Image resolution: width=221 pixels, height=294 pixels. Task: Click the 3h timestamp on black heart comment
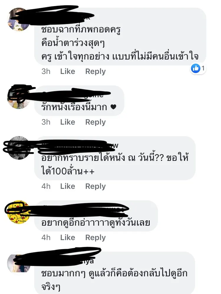(x=46, y=122)
